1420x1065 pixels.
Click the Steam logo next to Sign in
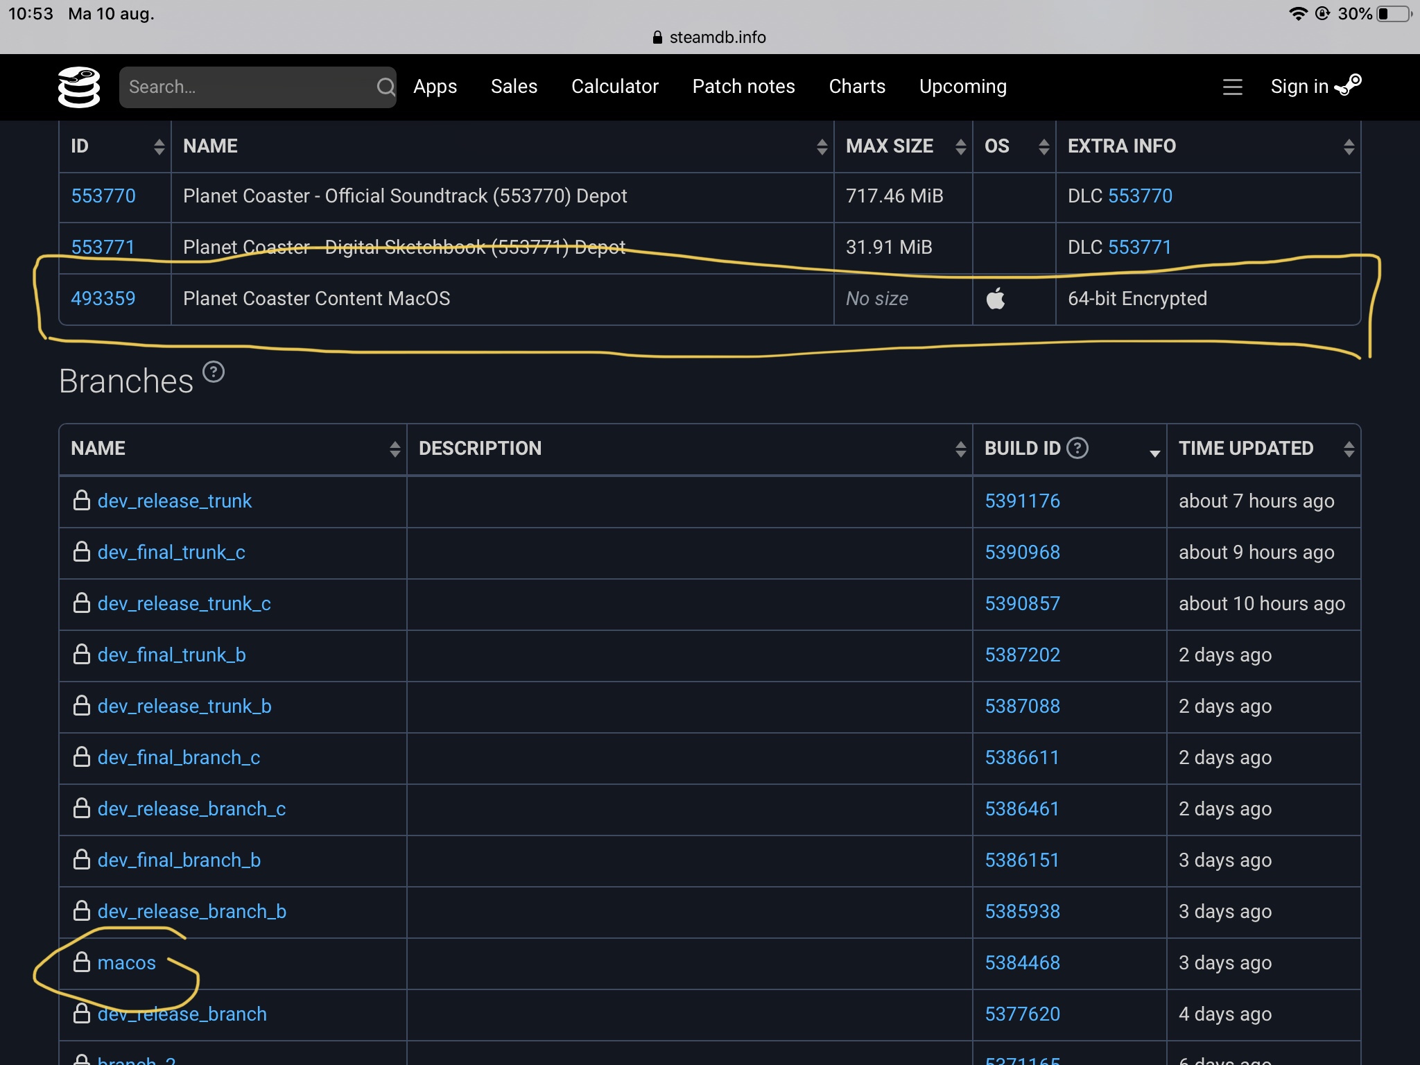1348,85
